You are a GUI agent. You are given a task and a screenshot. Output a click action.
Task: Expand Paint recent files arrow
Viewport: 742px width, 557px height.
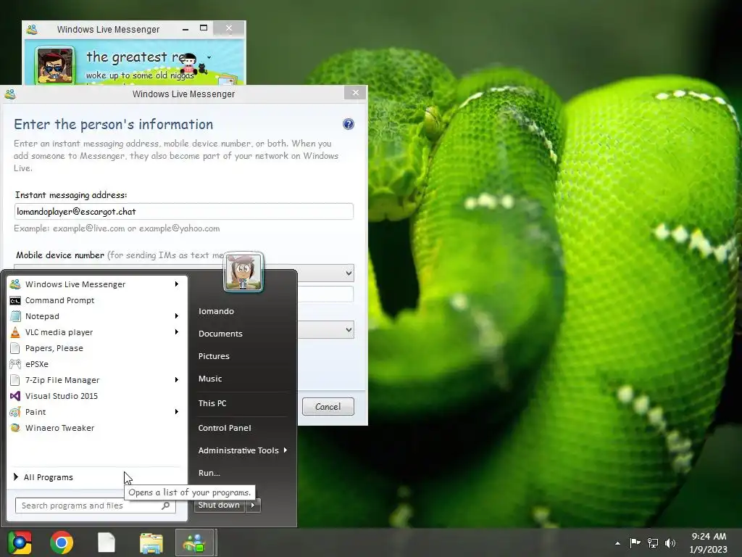pos(177,412)
